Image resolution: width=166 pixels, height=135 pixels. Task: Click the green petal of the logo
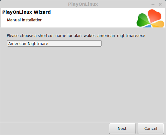pos(143,20)
